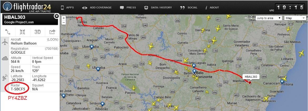Open the ADD COVERAGE menu item
The height and width of the screenshot is (111, 308).
[97, 8]
